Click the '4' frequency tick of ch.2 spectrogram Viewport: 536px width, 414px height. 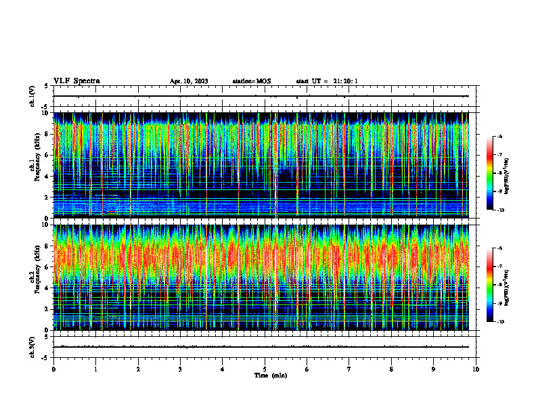47,288
